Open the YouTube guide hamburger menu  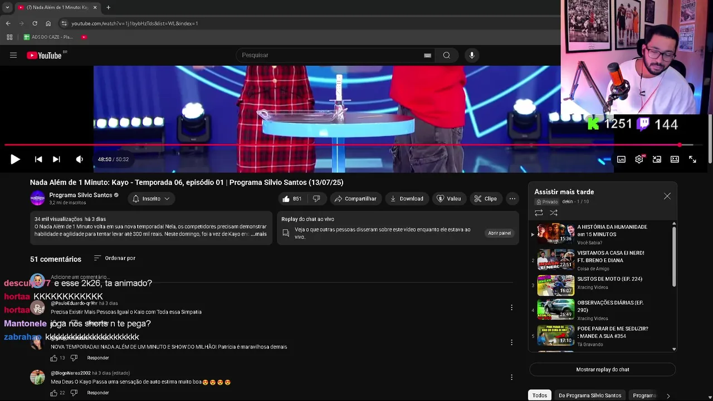(x=13, y=55)
